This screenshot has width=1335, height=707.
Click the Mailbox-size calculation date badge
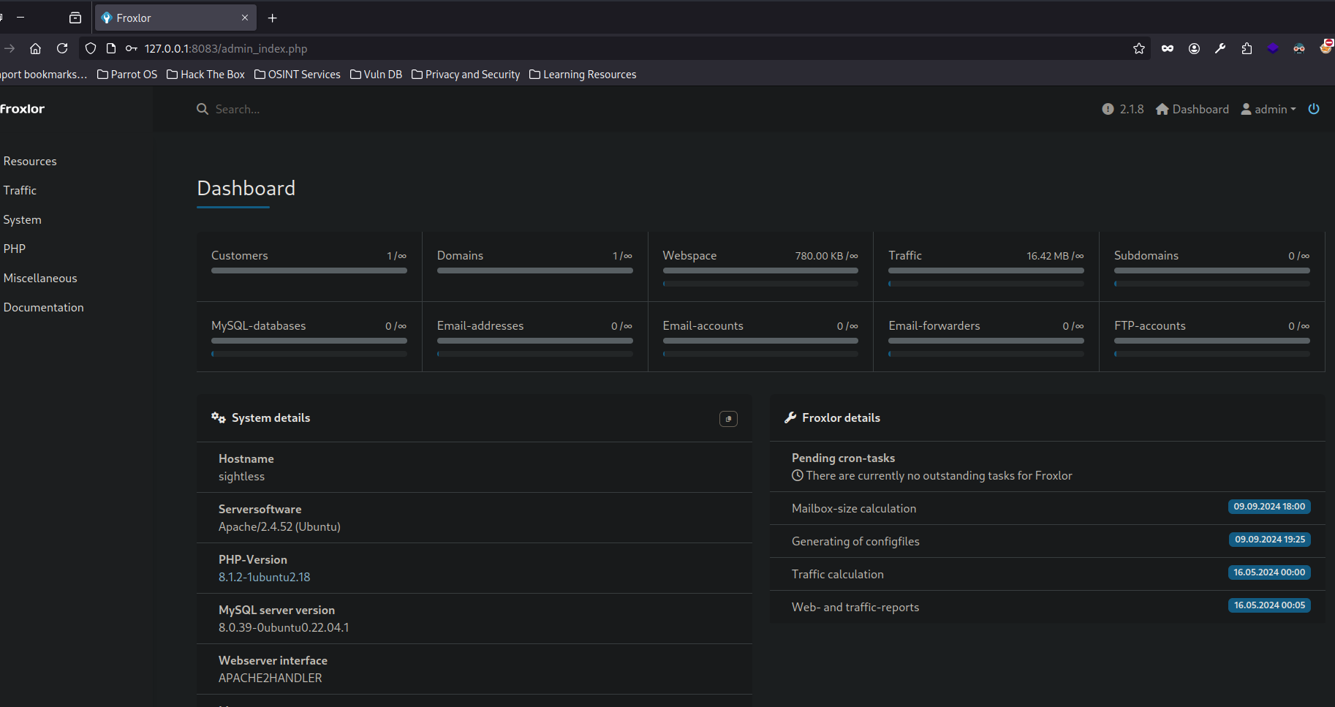tap(1269, 507)
